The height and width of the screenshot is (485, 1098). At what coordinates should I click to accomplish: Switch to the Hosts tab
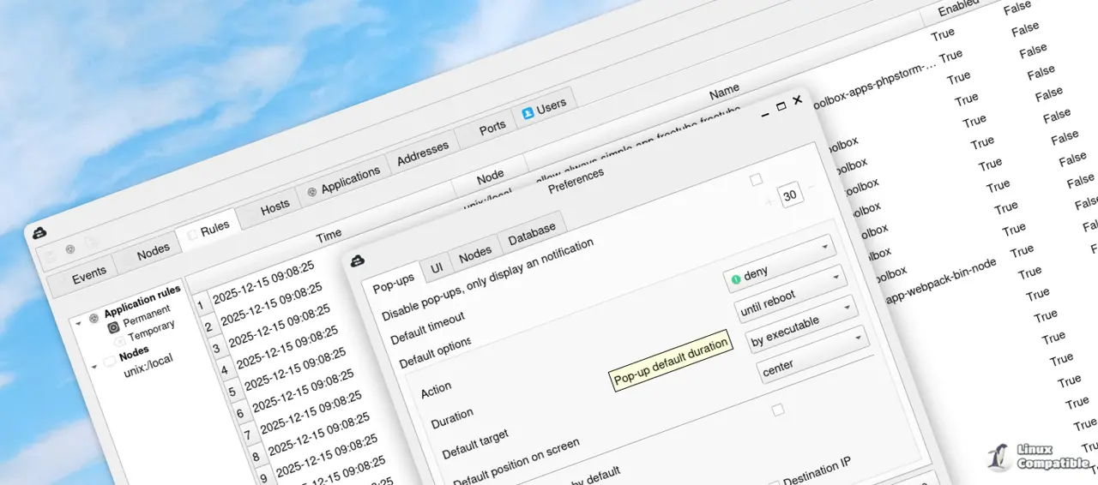coord(274,207)
